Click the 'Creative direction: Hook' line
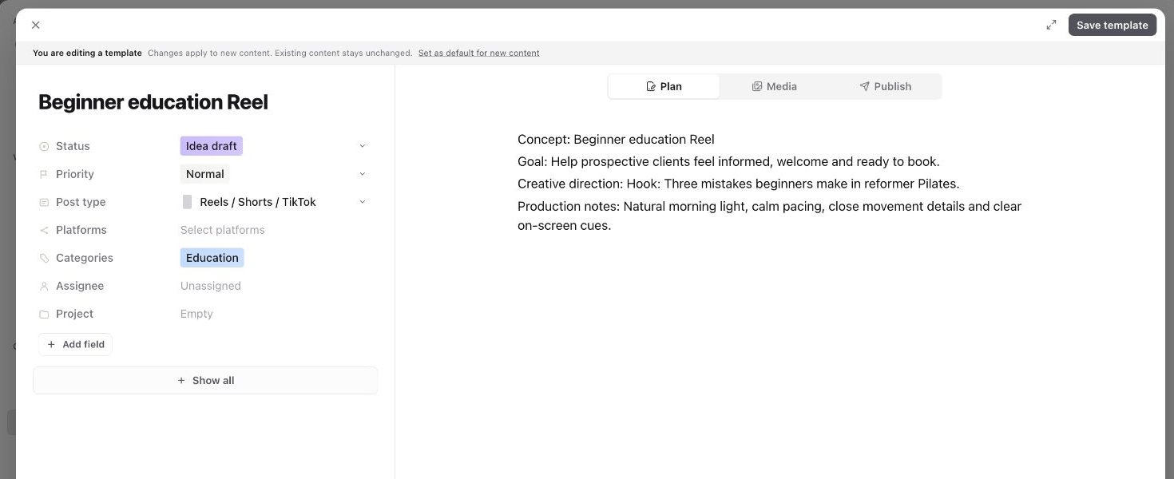This screenshot has width=1174, height=479. click(739, 184)
